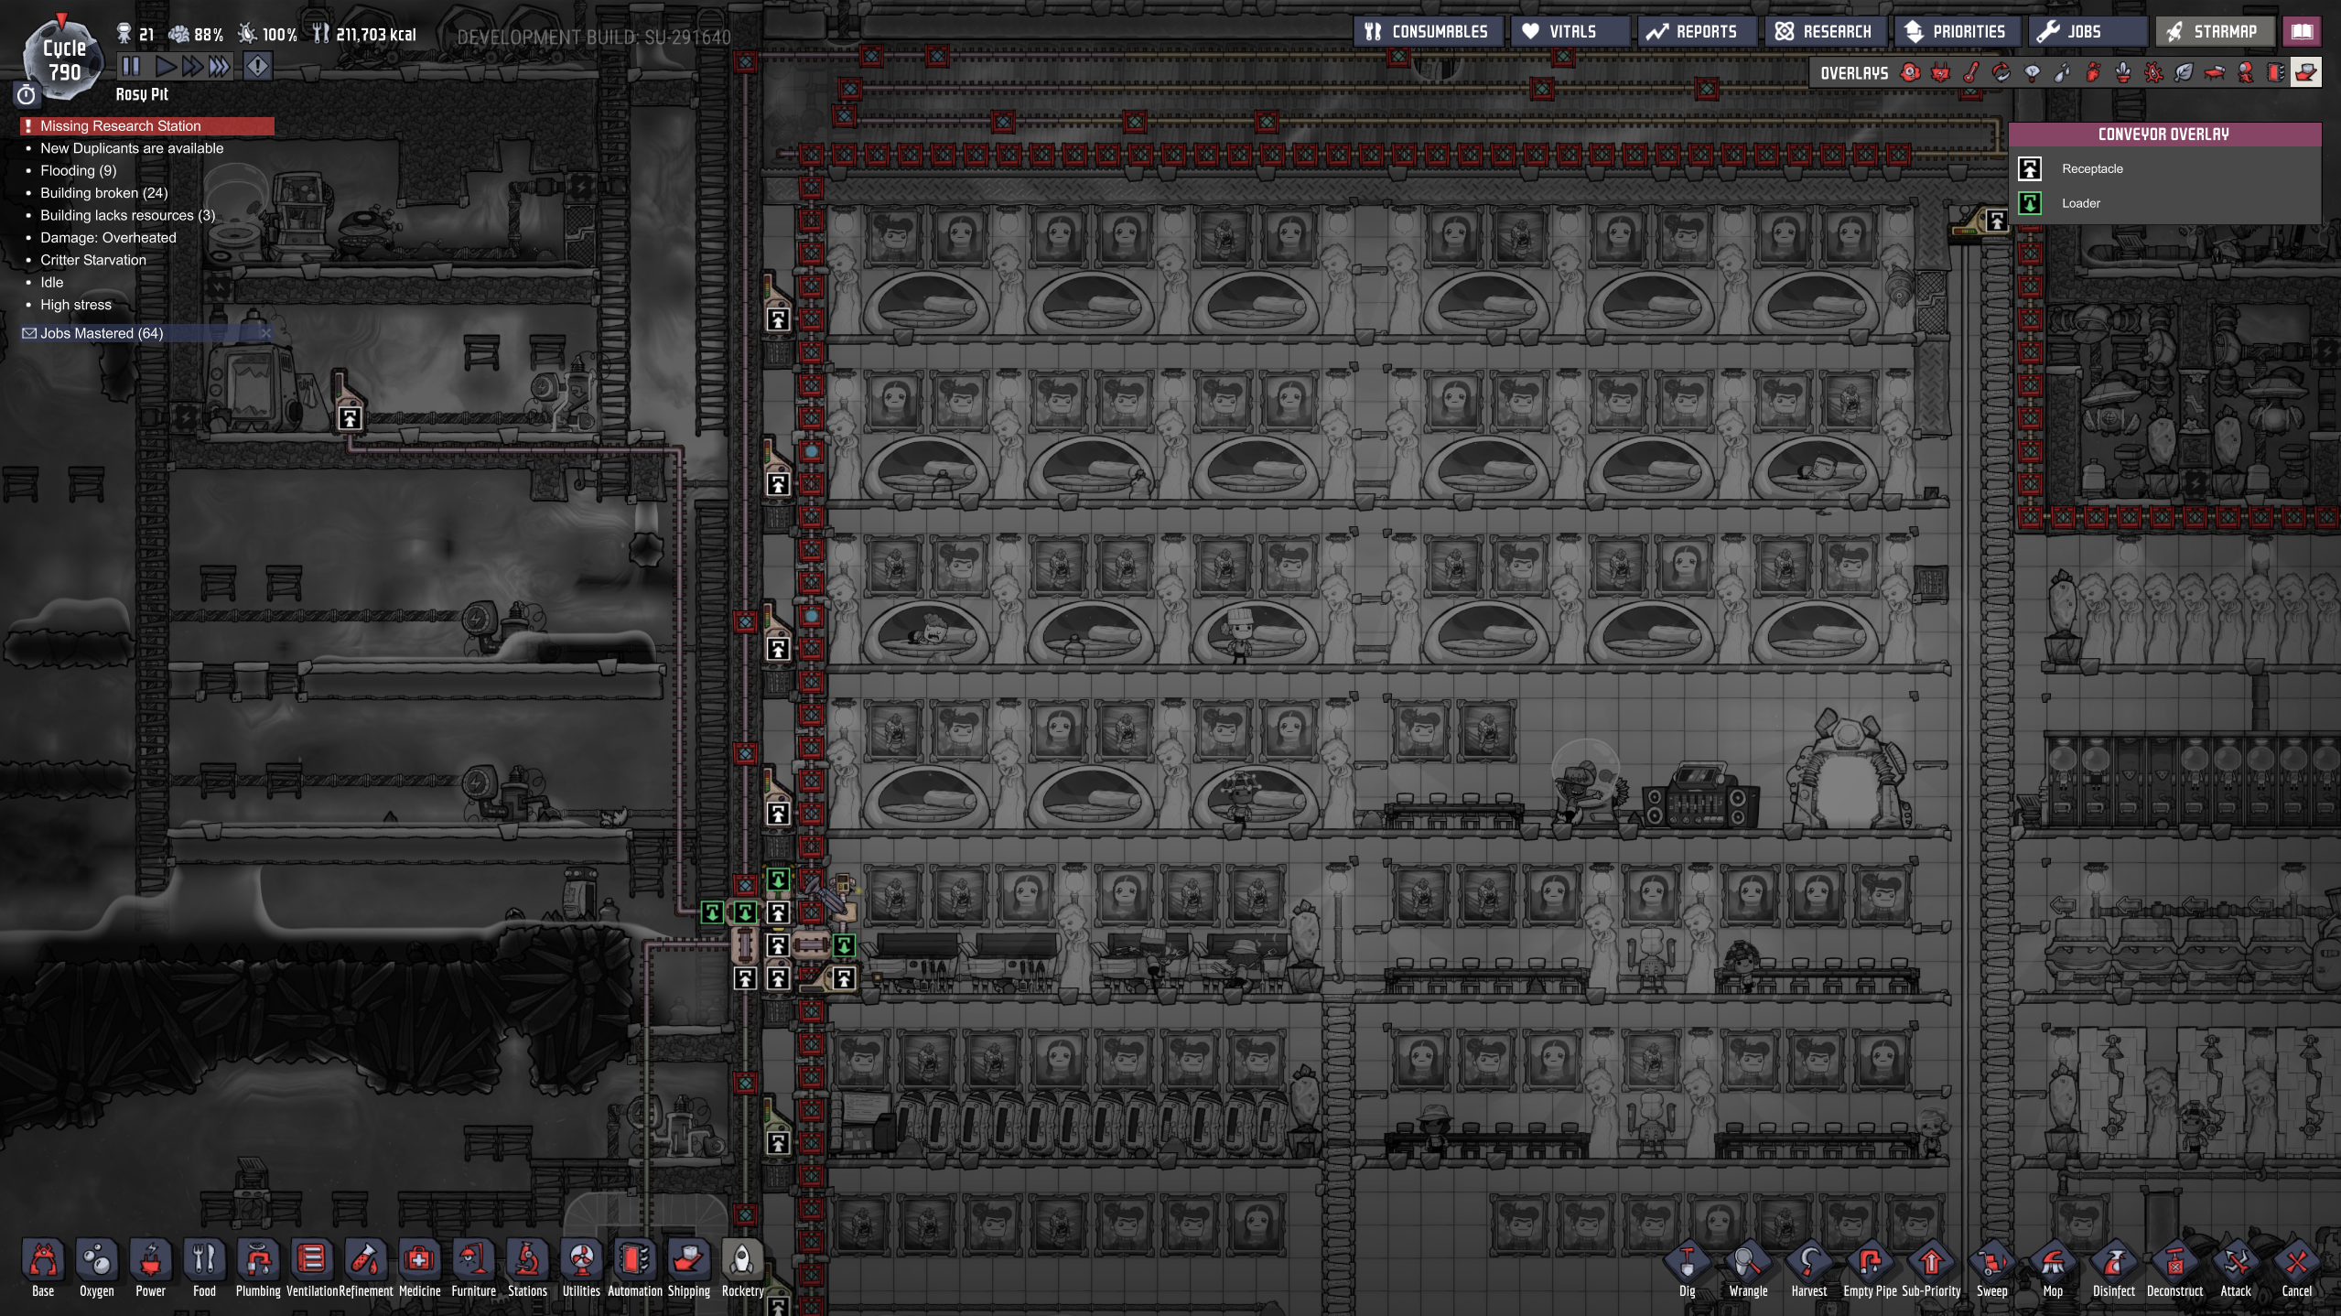Viewport: 2341px width, 1316px height.
Task: Click Missing Research Station warning
Action: 121,126
